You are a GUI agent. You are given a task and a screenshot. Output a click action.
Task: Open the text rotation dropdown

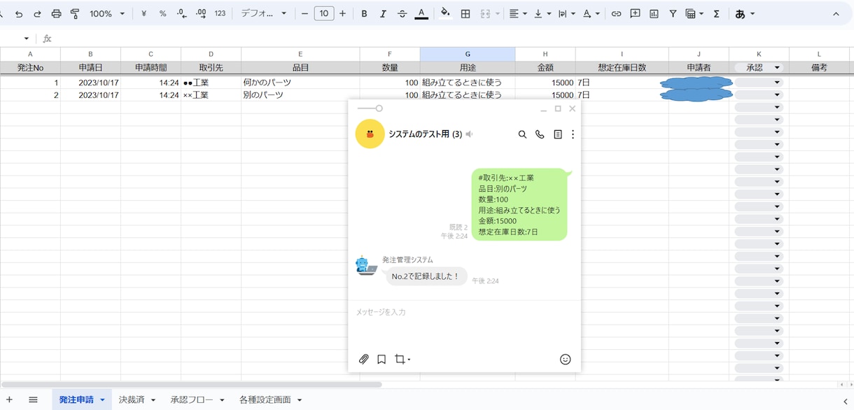click(591, 14)
